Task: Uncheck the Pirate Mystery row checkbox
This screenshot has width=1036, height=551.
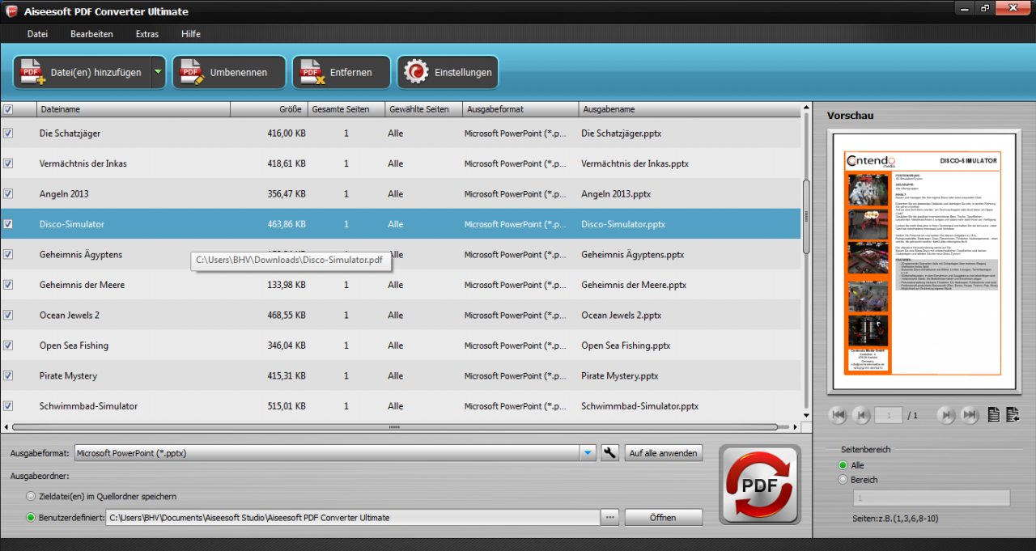Action: 8,375
